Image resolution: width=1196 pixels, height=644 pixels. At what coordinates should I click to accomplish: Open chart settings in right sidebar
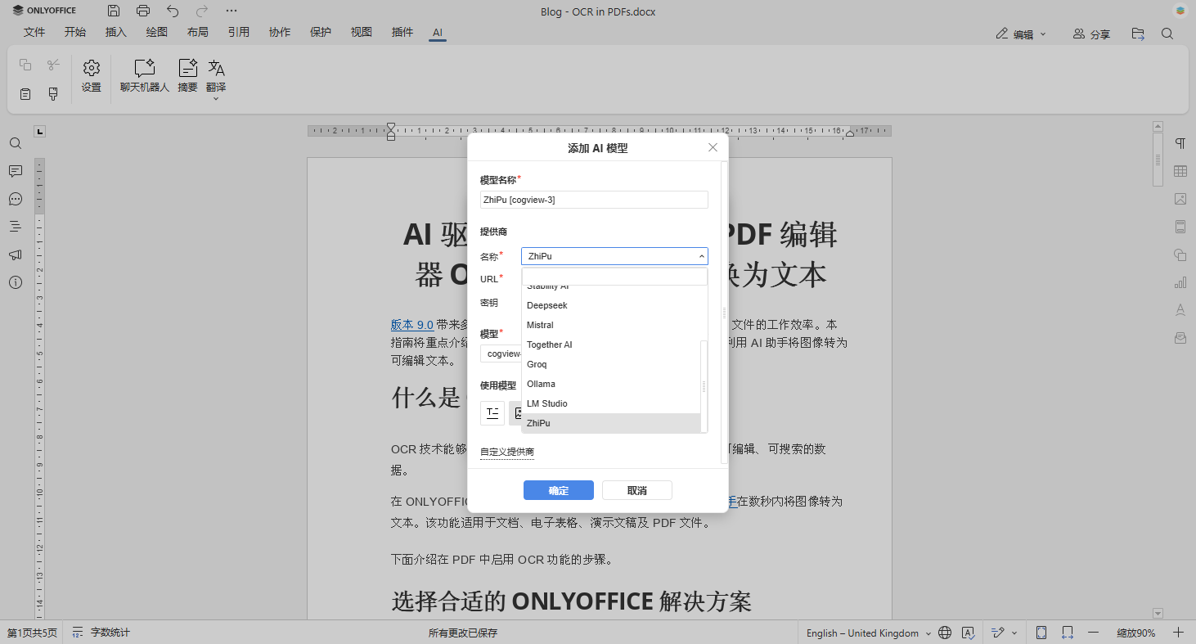(x=1180, y=282)
